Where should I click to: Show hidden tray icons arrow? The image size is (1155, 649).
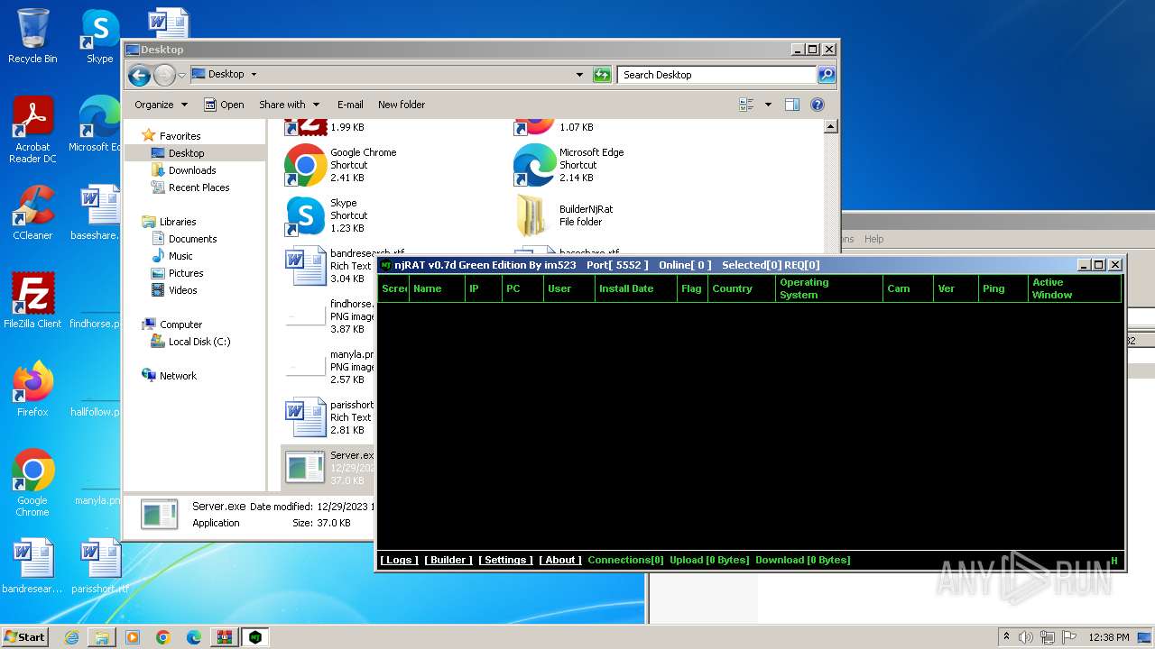(x=1007, y=637)
